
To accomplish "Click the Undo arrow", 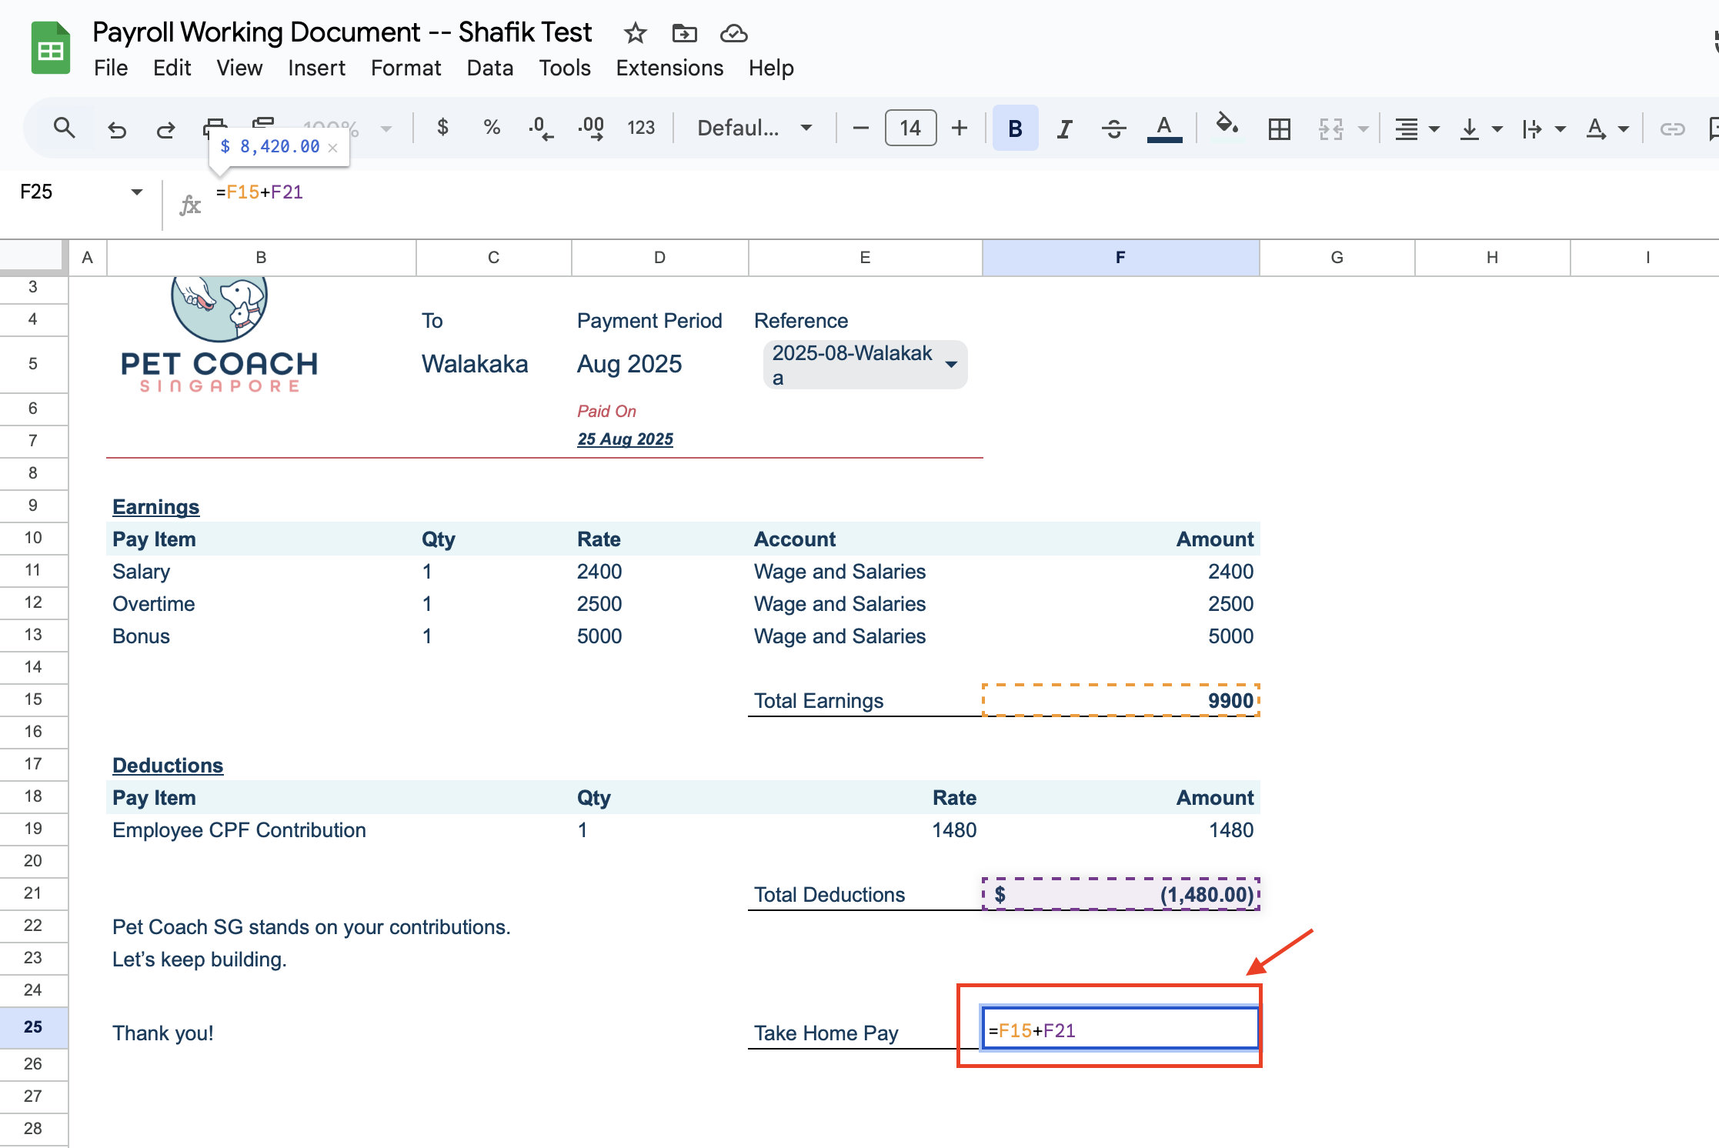I will pyautogui.click(x=116, y=128).
